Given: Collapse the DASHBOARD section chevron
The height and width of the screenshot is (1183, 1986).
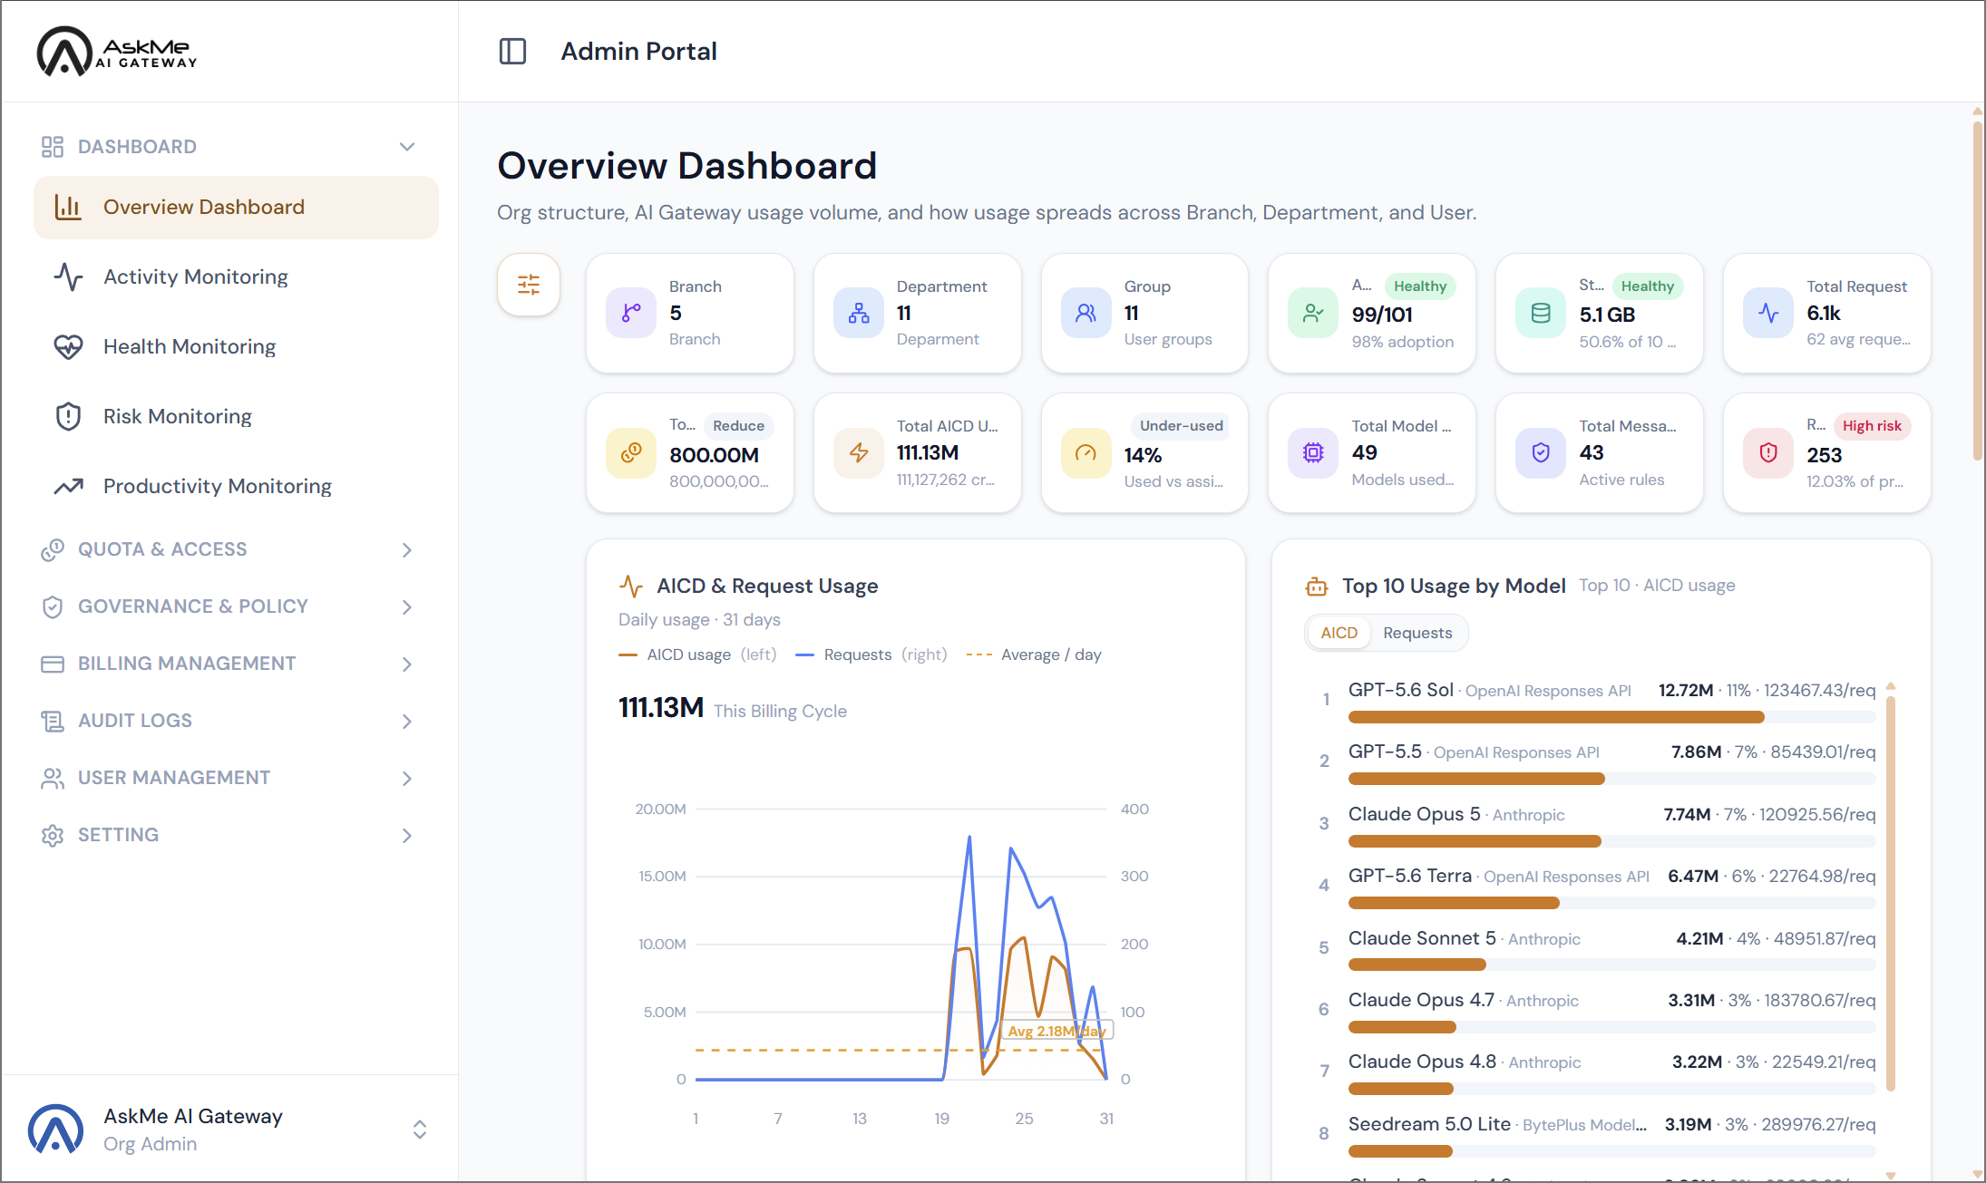Looking at the screenshot, I should coord(407,147).
